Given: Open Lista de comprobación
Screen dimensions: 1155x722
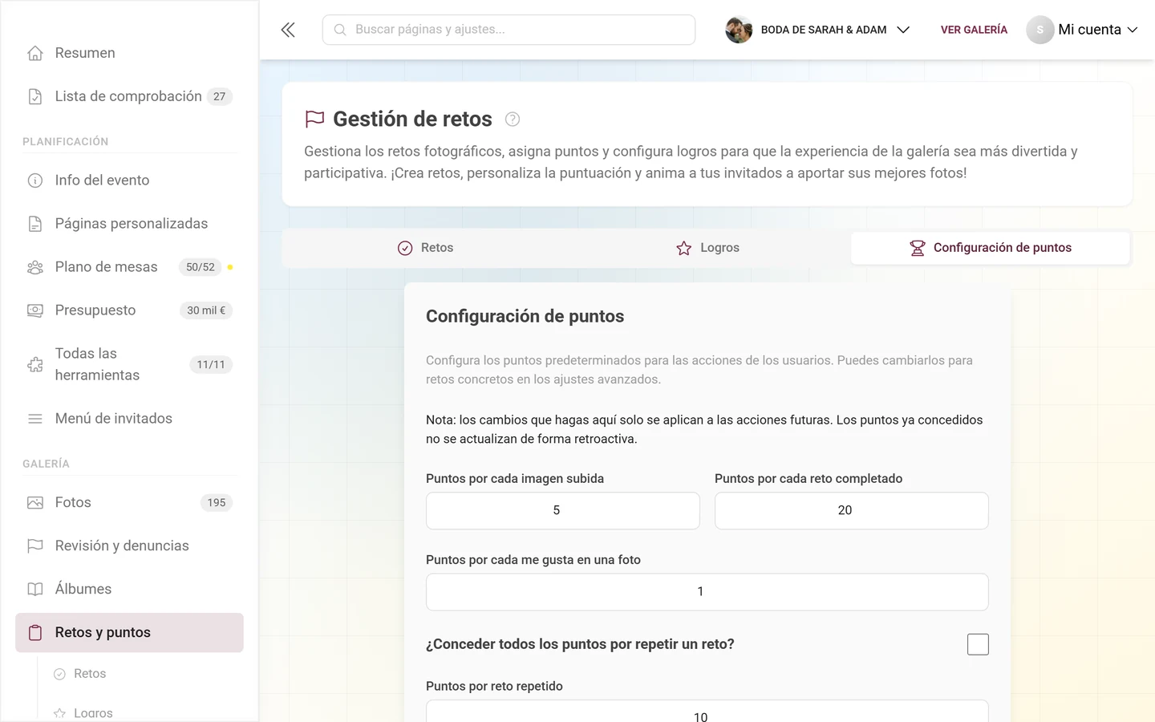Looking at the screenshot, I should point(129,96).
